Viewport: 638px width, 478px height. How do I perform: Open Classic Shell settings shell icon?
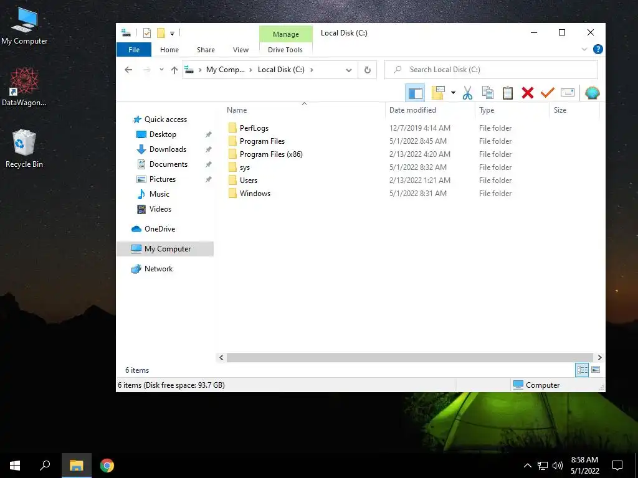pos(592,93)
